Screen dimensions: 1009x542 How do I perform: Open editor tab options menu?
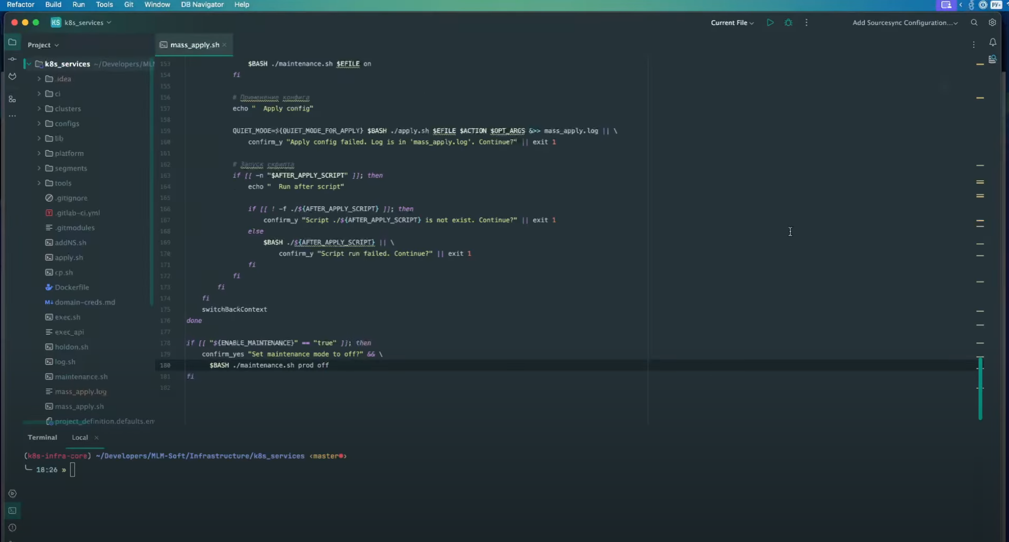[x=974, y=45]
